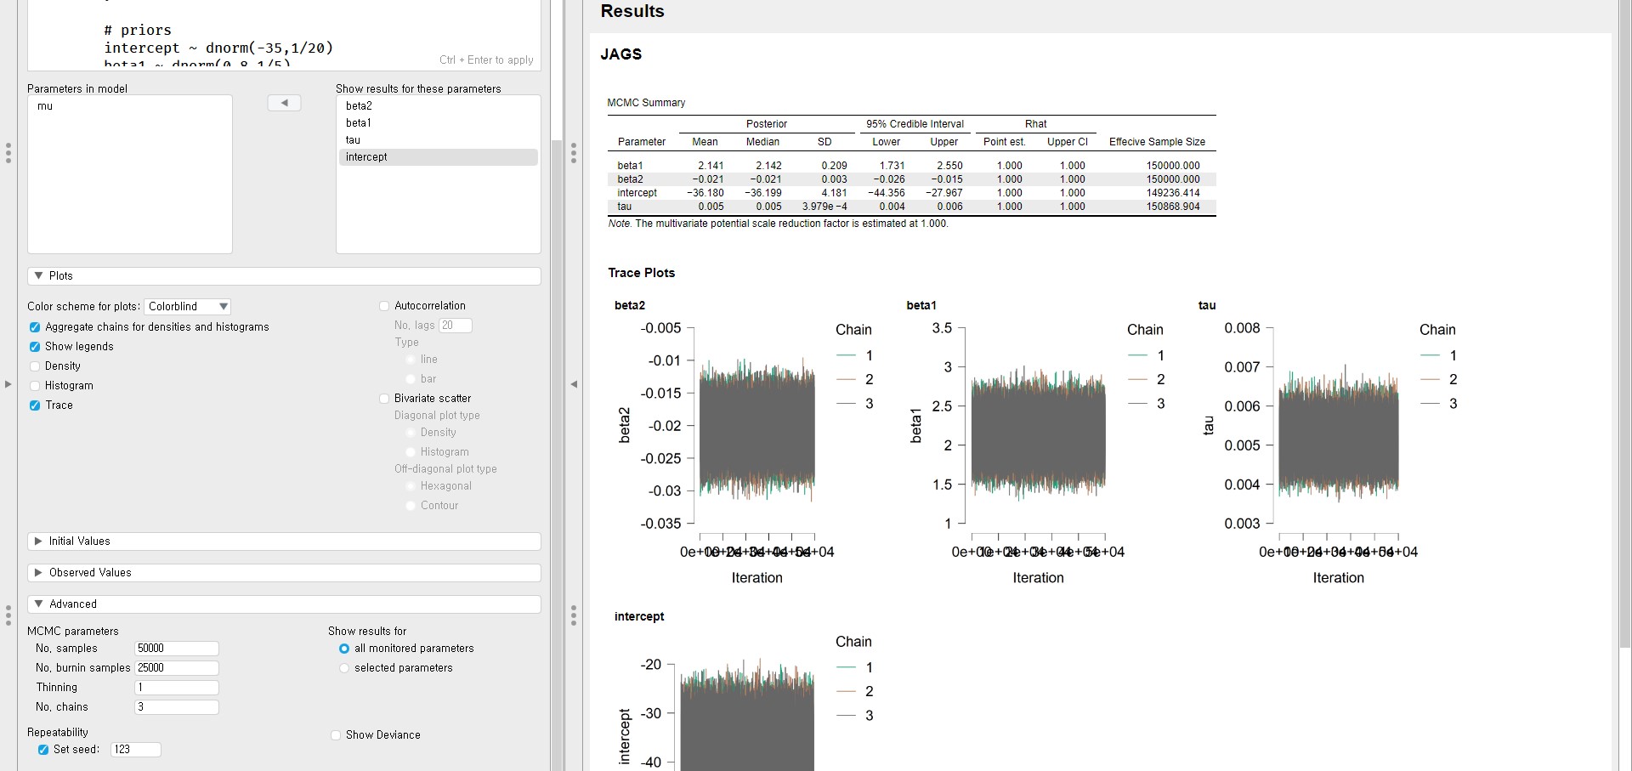Uncheck the Trace plot checkbox

point(35,405)
